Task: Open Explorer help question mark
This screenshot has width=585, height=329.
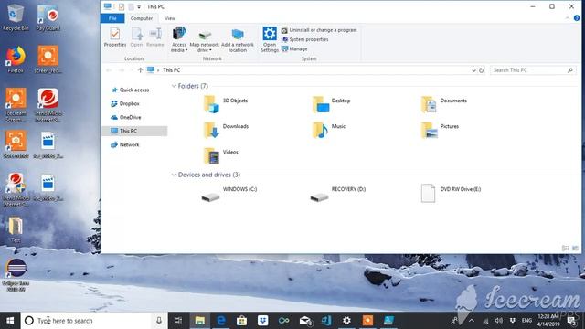Action: (x=577, y=18)
